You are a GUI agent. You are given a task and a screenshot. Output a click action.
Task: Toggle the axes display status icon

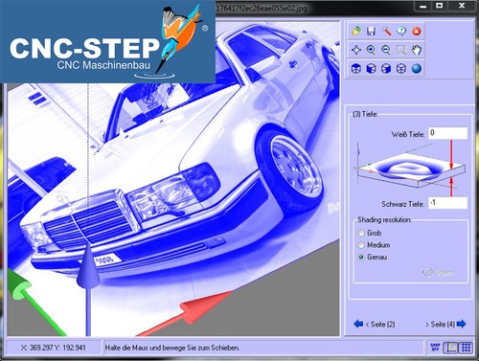pyautogui.click(x=450, y=348)
